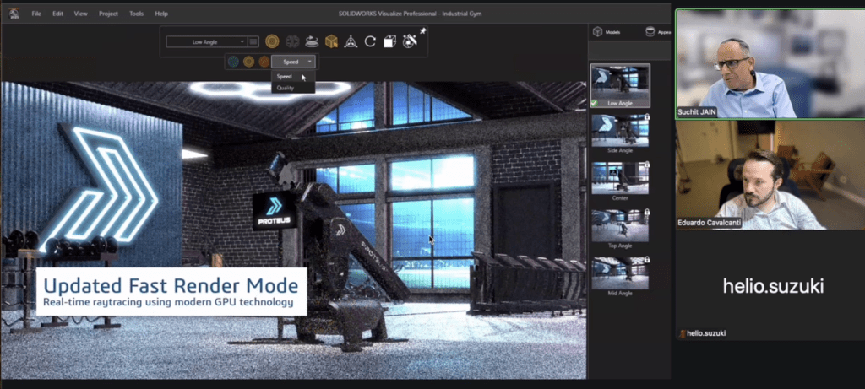Open the Tools menu
Image resolution: width=865 pixels, height=389 pixels.
136,14
